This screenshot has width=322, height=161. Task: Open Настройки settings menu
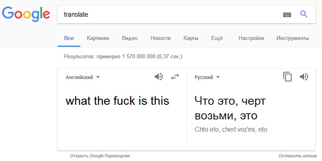click(251, 38)
